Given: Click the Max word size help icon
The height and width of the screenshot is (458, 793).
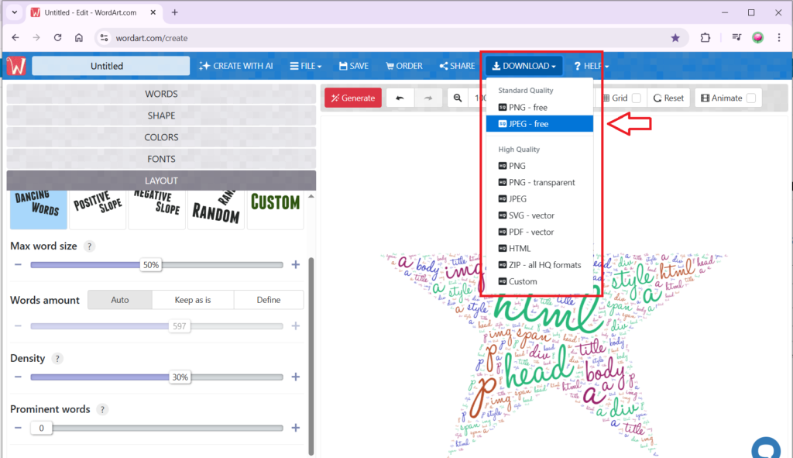Looking at the screenshot, I should coord(89,246).
